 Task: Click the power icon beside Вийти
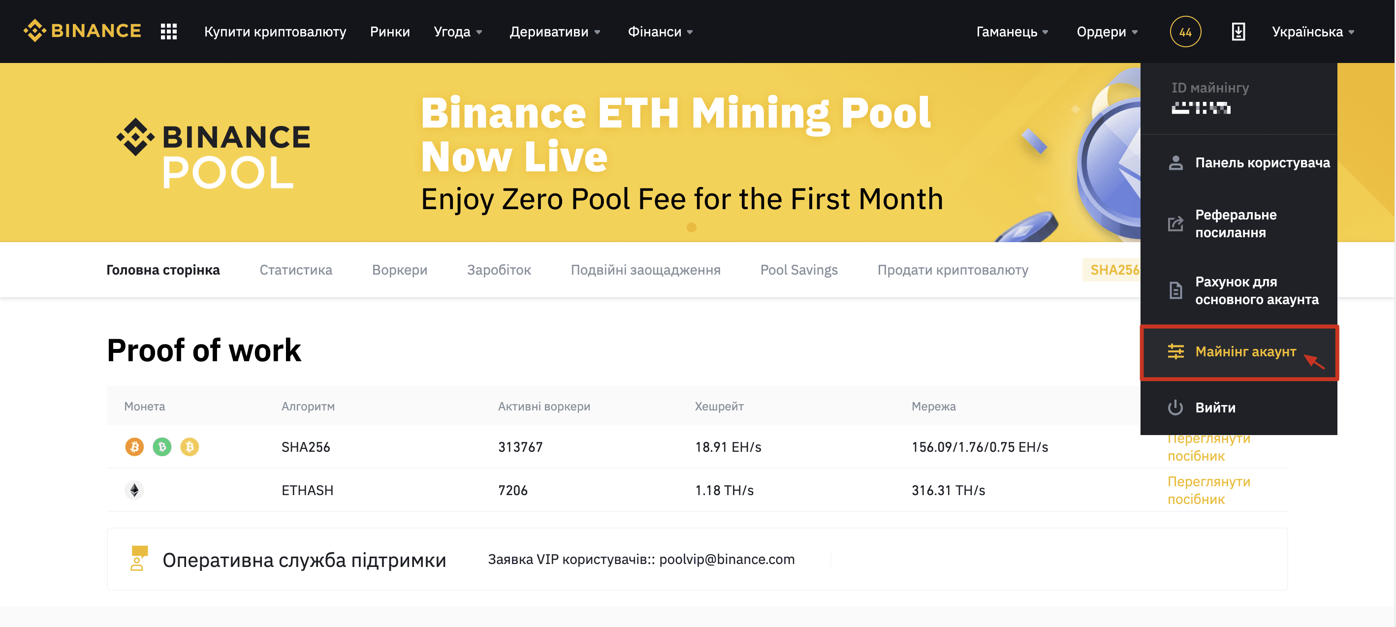tap(1175, 408)
